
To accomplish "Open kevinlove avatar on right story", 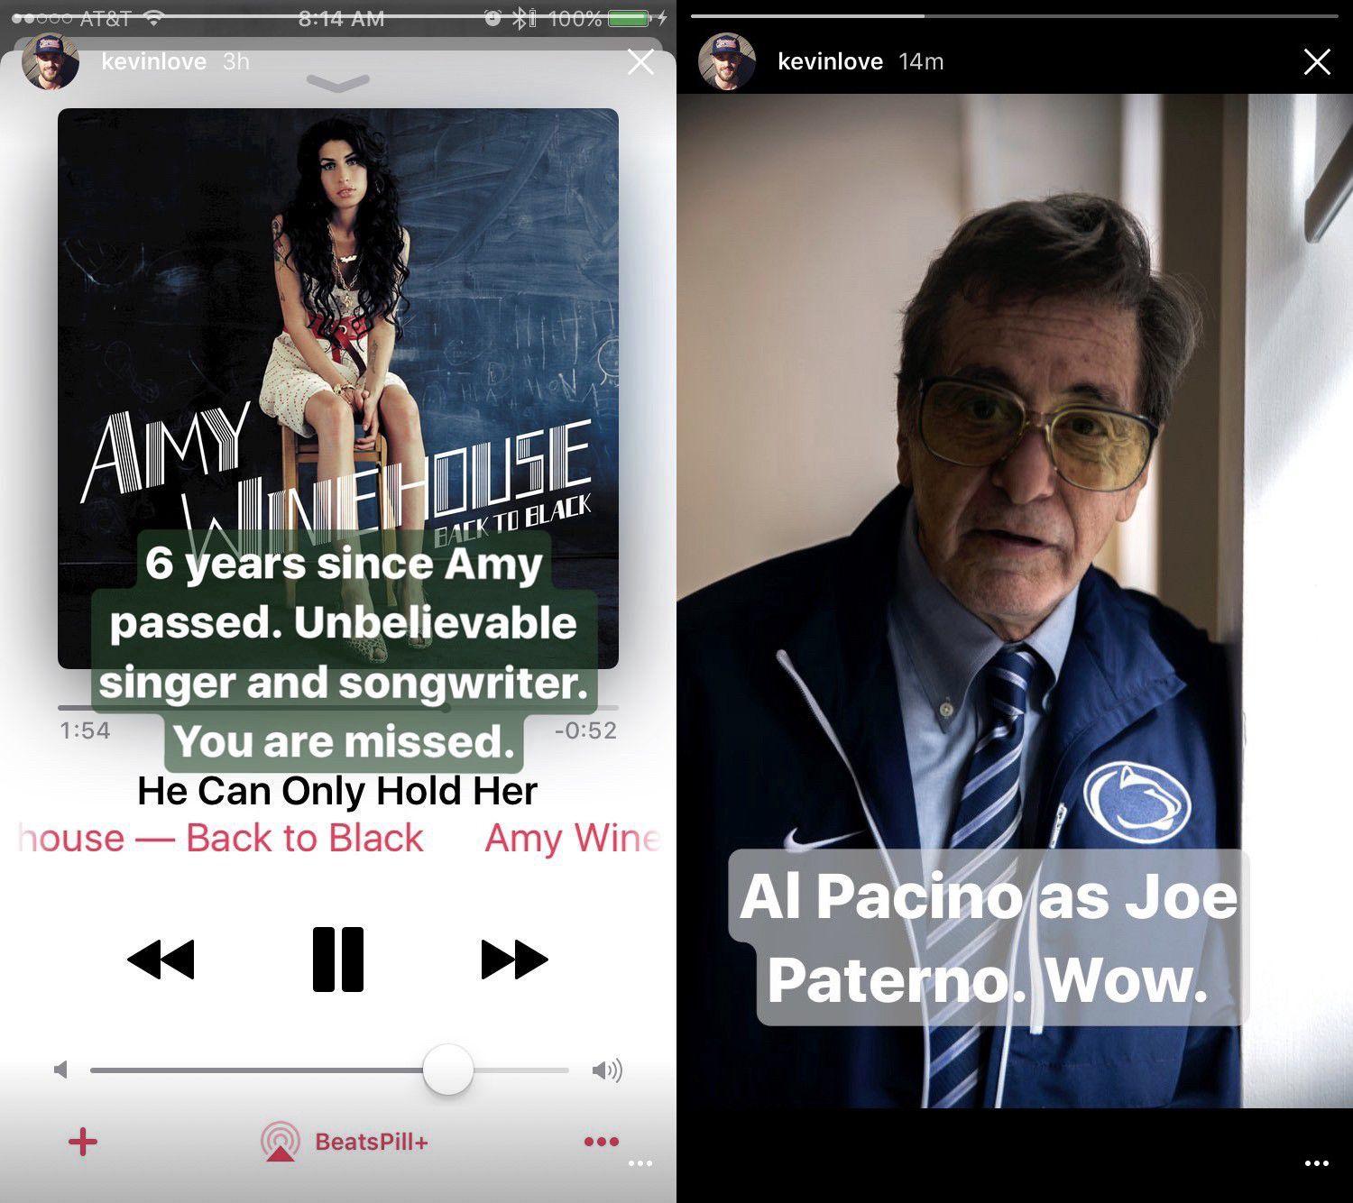I will pos(727,62).
